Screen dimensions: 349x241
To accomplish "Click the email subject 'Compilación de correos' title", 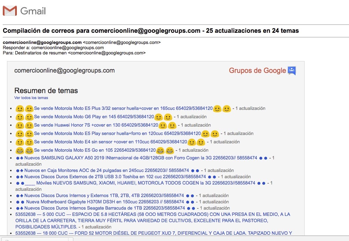I will [x=151, y=31].
